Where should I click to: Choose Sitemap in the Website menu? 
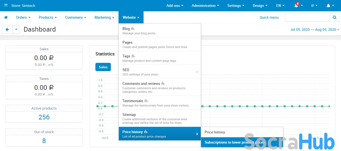point(129,114)
